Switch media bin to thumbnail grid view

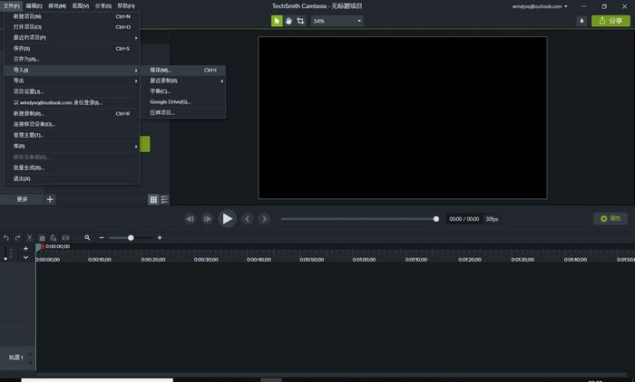[x=153, y=200]
